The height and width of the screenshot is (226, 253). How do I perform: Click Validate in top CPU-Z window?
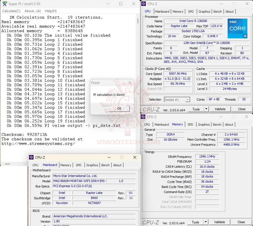pos(220,109)
